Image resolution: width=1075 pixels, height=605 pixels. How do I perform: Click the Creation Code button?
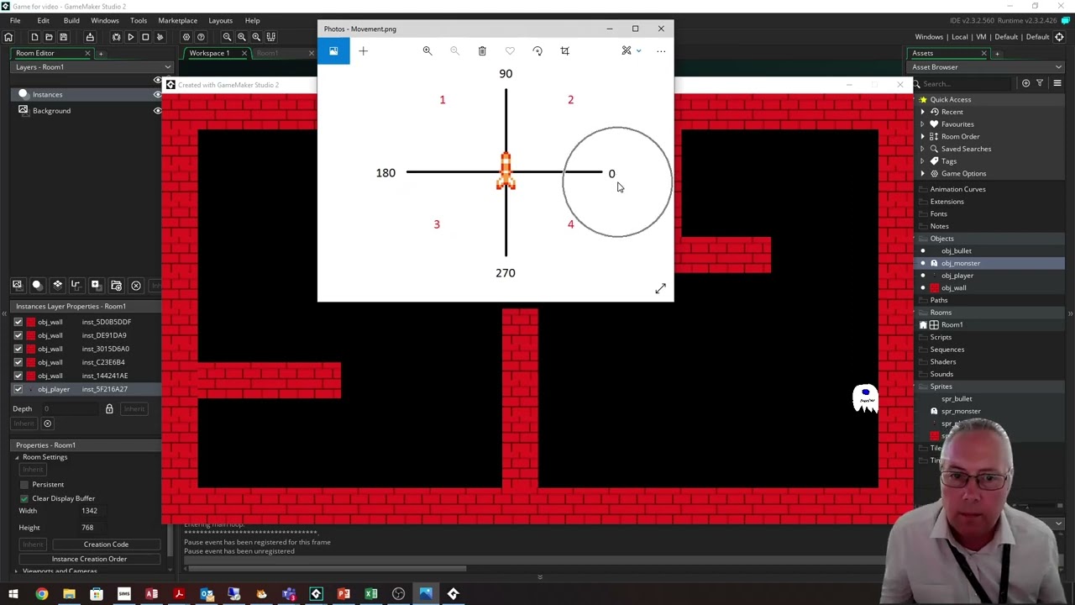(x=106, y=544)
